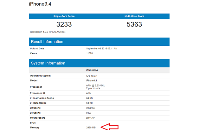Screen dimensions: 206x130
Task: Click the Operating System label
Action: click(x=40, y=76)
